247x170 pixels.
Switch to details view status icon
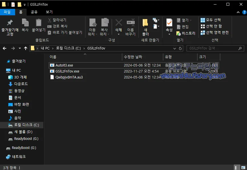[x=237, y=167]
